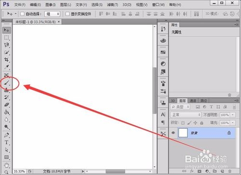Open the 属性 panel flyout menu
The height and width of the screenshot is (175, 241).
pos(236,25)
